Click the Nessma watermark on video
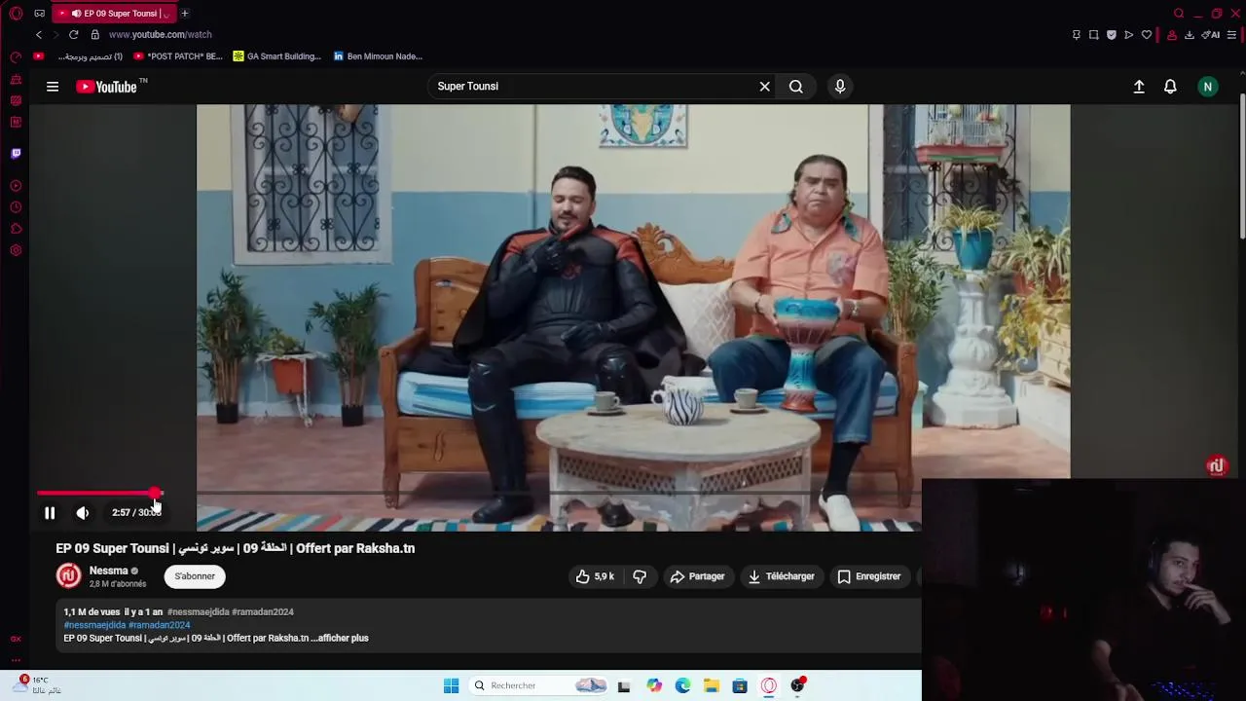This screenshot has height=701, width=1246. [x=1216, y=466]
